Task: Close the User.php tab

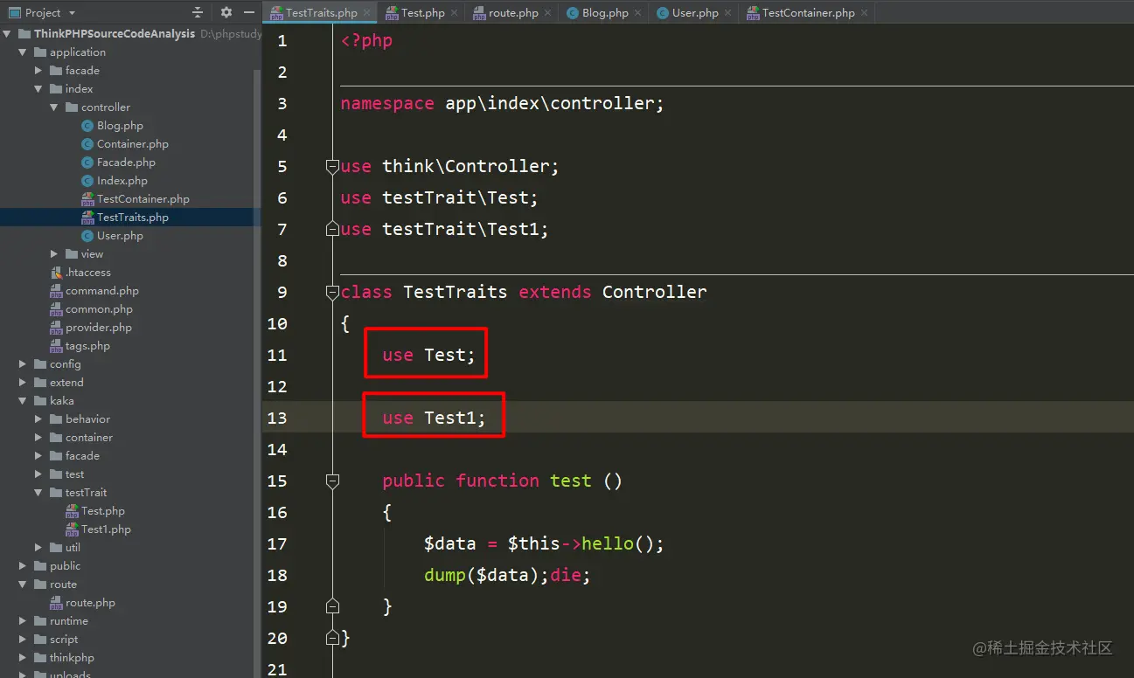Action: 728,13
